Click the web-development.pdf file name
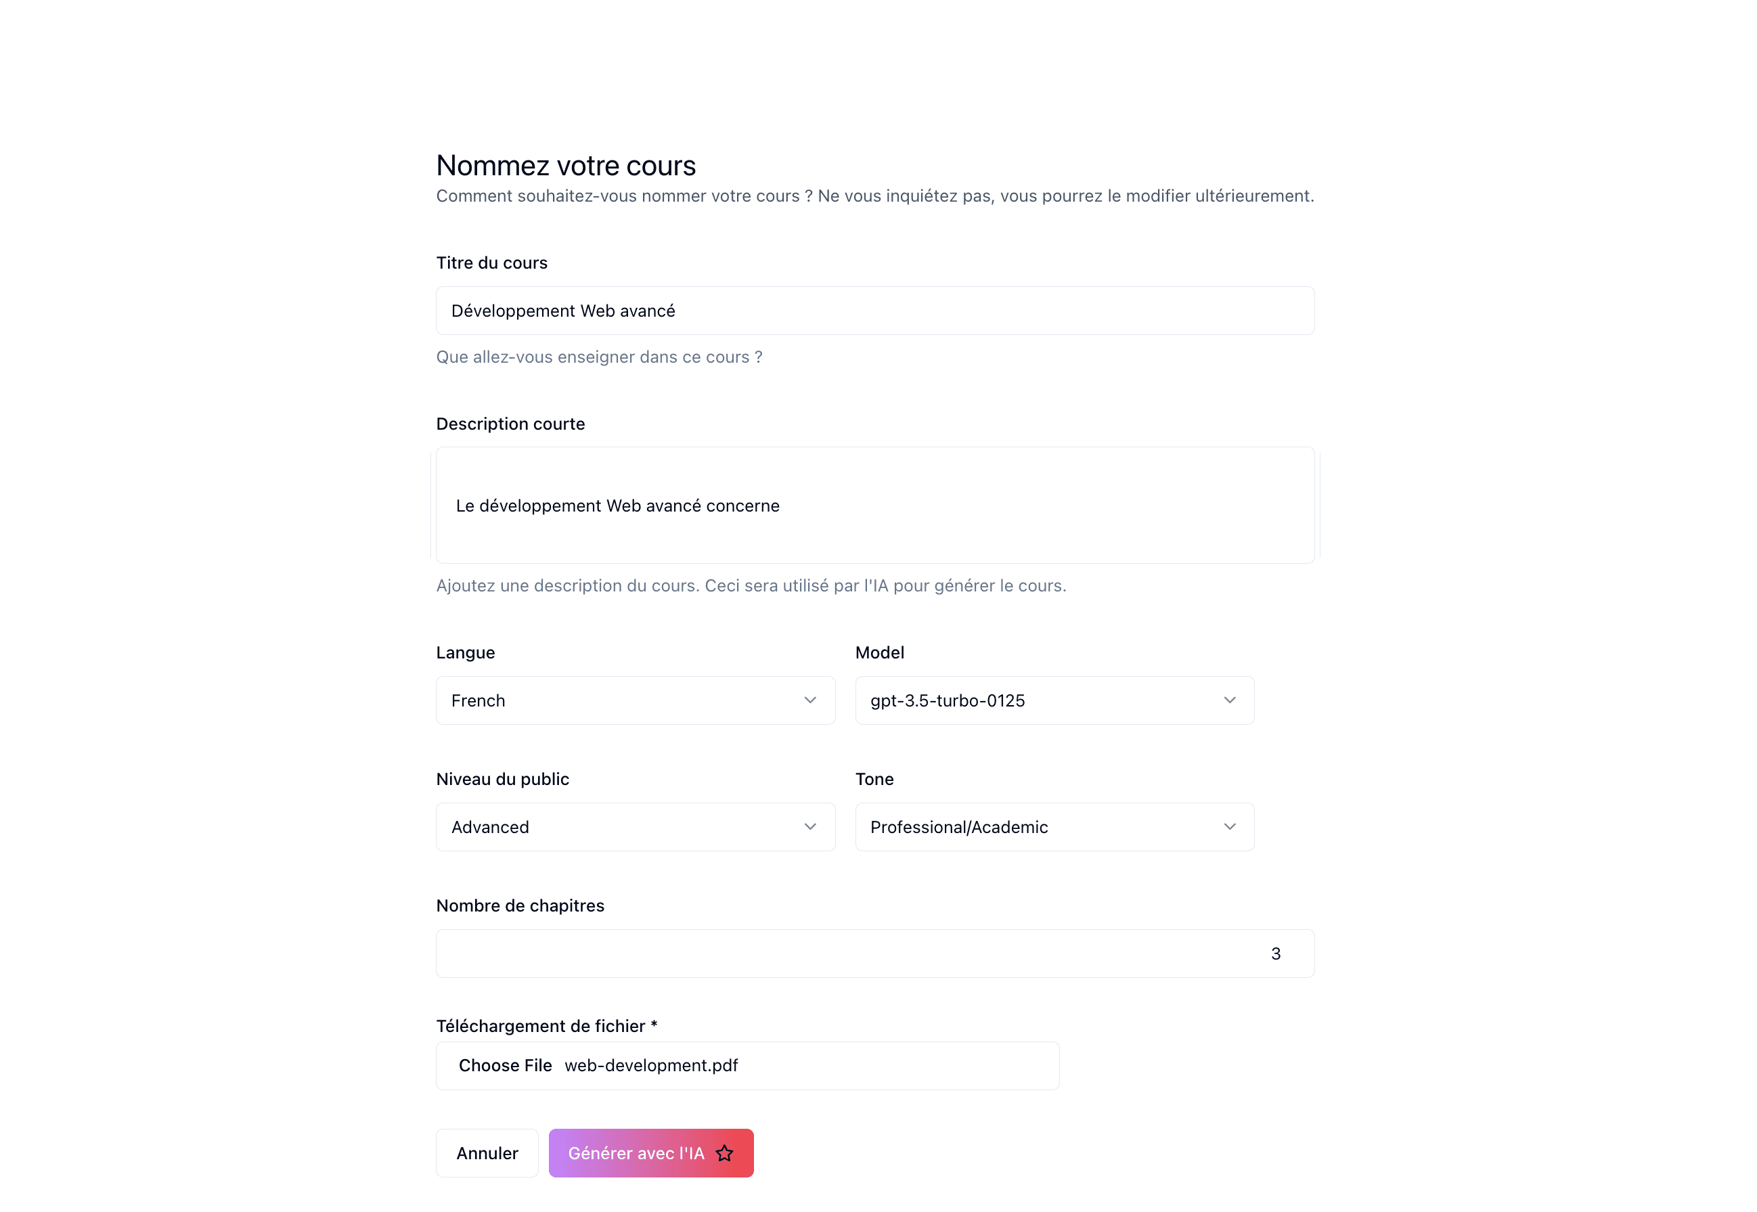This screenshot has width=1757, height=1212. pyautogui.click(x=650, y=1065)
